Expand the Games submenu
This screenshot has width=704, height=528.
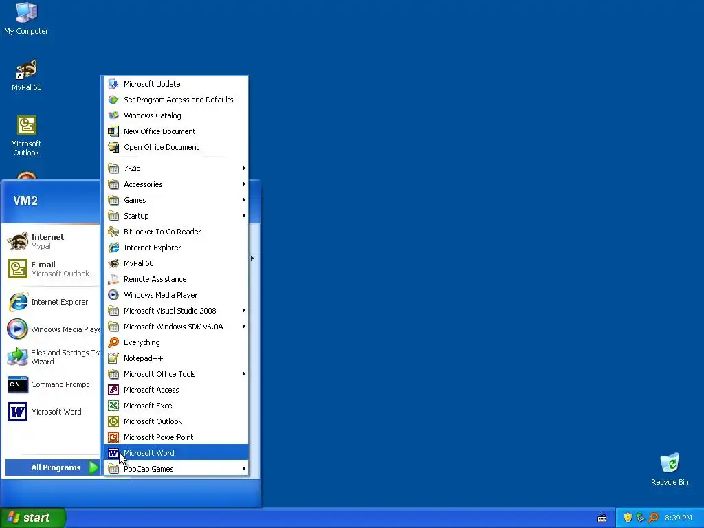tap(176, 200)
